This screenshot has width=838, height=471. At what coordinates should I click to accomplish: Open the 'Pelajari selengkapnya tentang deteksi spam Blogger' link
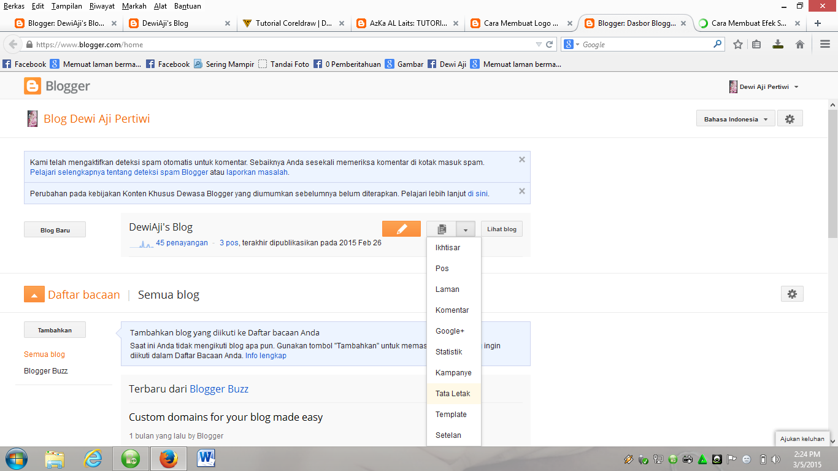119,172
